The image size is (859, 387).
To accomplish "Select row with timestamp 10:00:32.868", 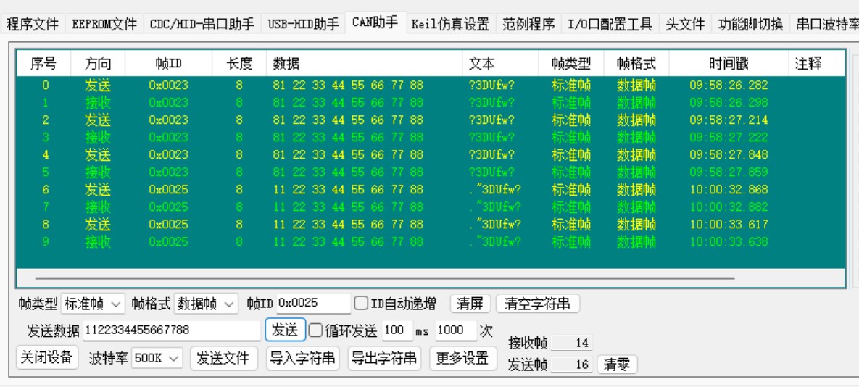I will pyautogui.click(x=431, y=189).
